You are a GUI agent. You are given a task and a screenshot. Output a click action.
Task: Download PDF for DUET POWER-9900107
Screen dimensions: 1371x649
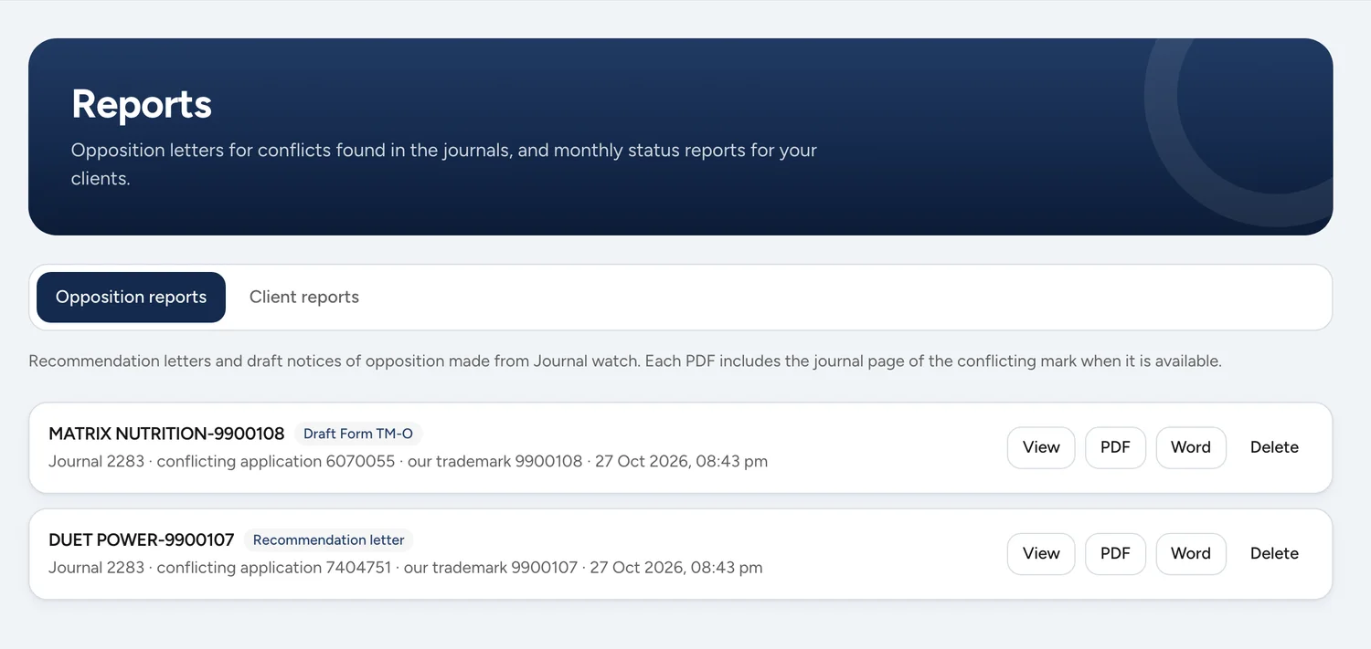tap(1115, 553)
